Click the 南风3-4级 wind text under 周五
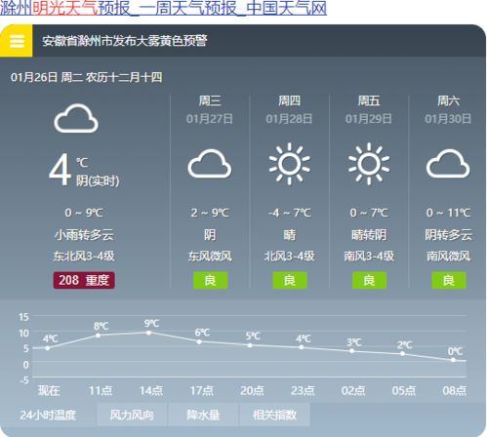The height and width of the screenshot is (437, 487). [x=369, y=257]
